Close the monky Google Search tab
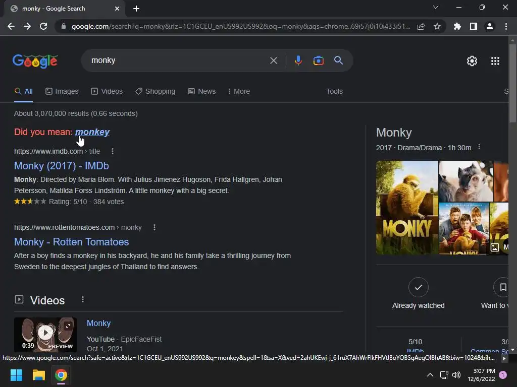Screen dimensions: 517x387 click(117, 9)
